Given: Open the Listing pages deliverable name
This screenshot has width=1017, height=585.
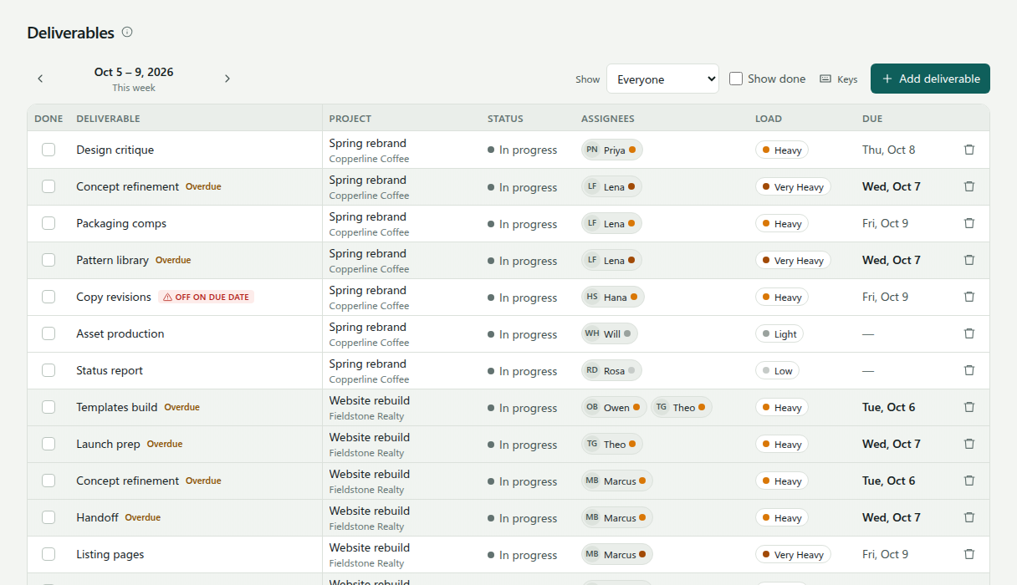Looking at the screenshot, I should (110, 554).
